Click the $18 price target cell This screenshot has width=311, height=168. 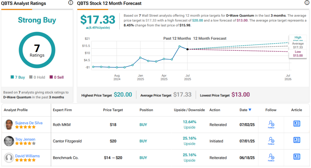(x=113, y=125)
